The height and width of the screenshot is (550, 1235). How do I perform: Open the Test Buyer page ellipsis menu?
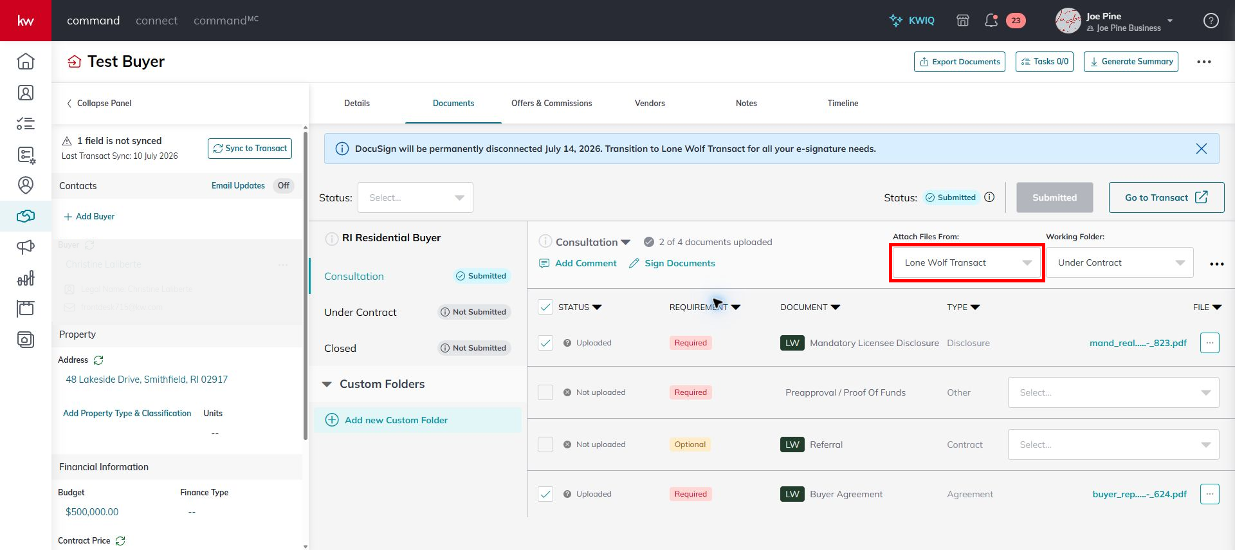click(1204, 62)
